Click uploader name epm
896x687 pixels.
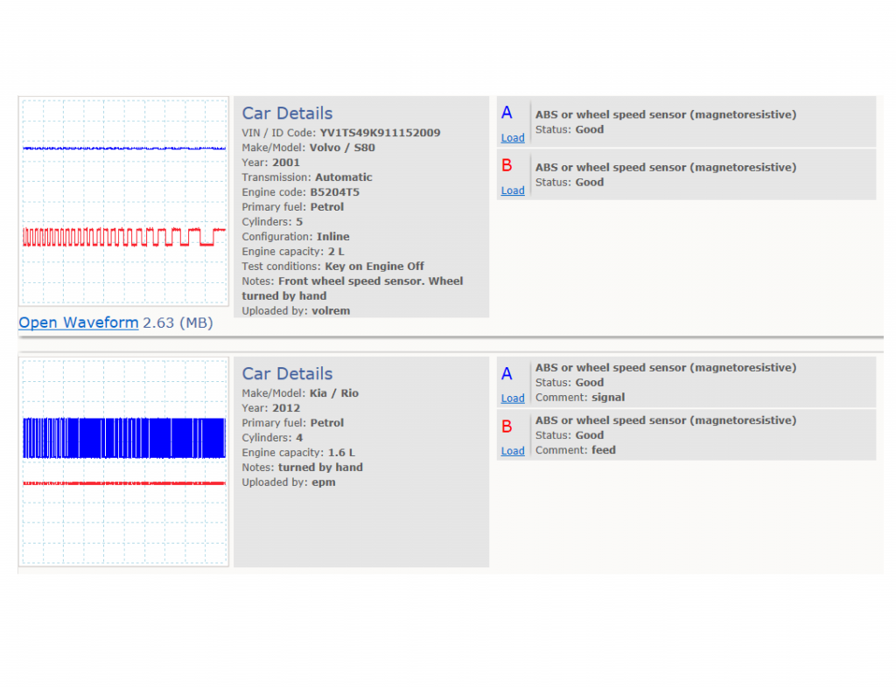(324, 482)
